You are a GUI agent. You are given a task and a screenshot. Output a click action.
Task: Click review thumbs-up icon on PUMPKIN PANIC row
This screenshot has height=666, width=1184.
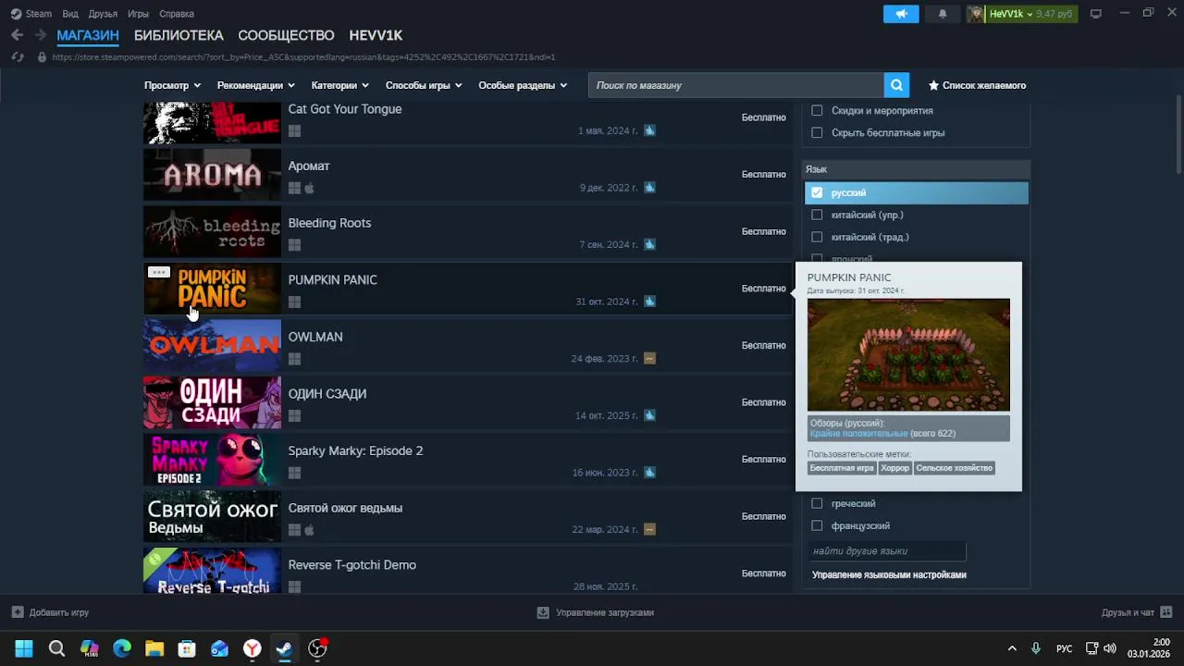(x=649, y=302)
